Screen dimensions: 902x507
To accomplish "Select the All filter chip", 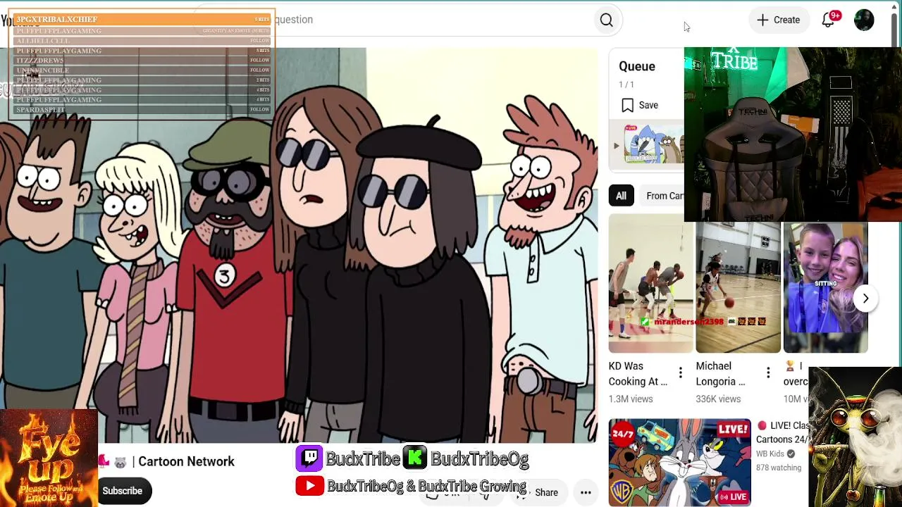I will (x=621, y=196).
